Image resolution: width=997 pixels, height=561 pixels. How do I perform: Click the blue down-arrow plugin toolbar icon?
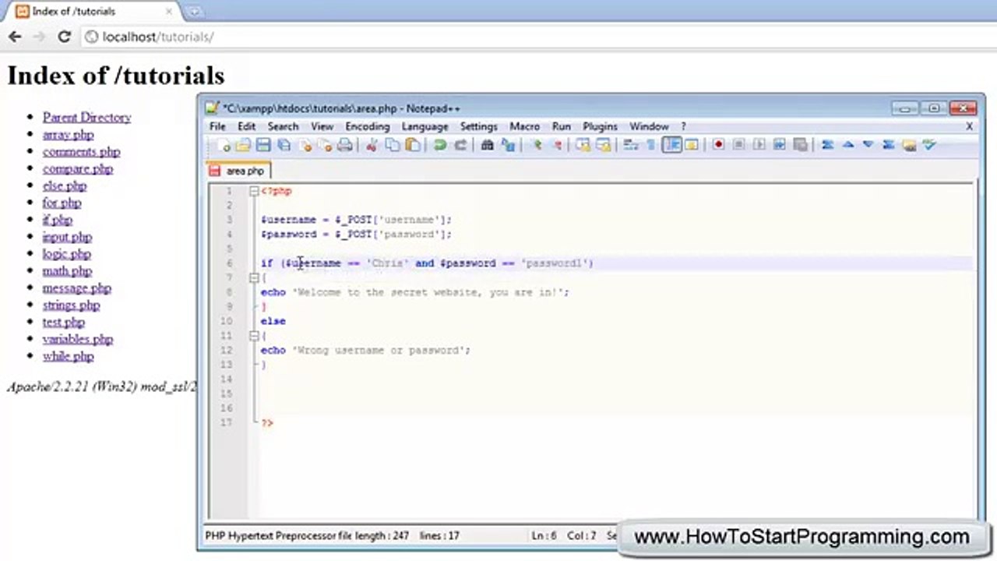[868, 145]
